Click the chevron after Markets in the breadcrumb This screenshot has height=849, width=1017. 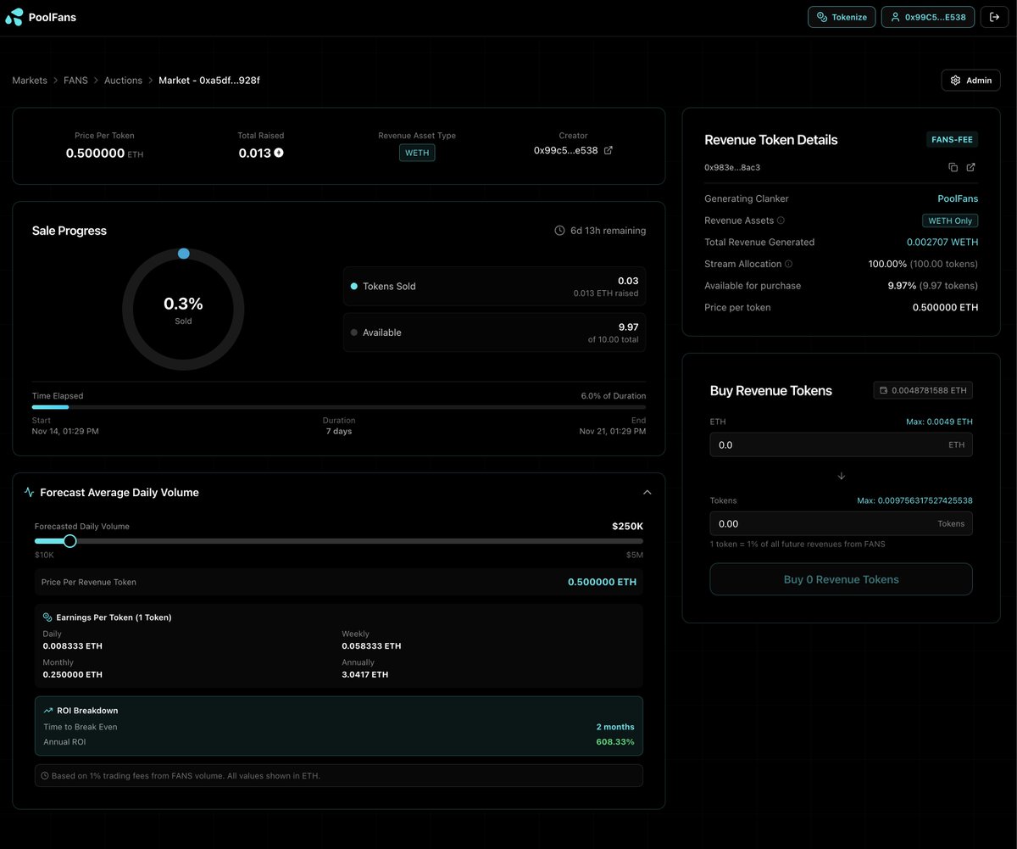click(55, 81)
